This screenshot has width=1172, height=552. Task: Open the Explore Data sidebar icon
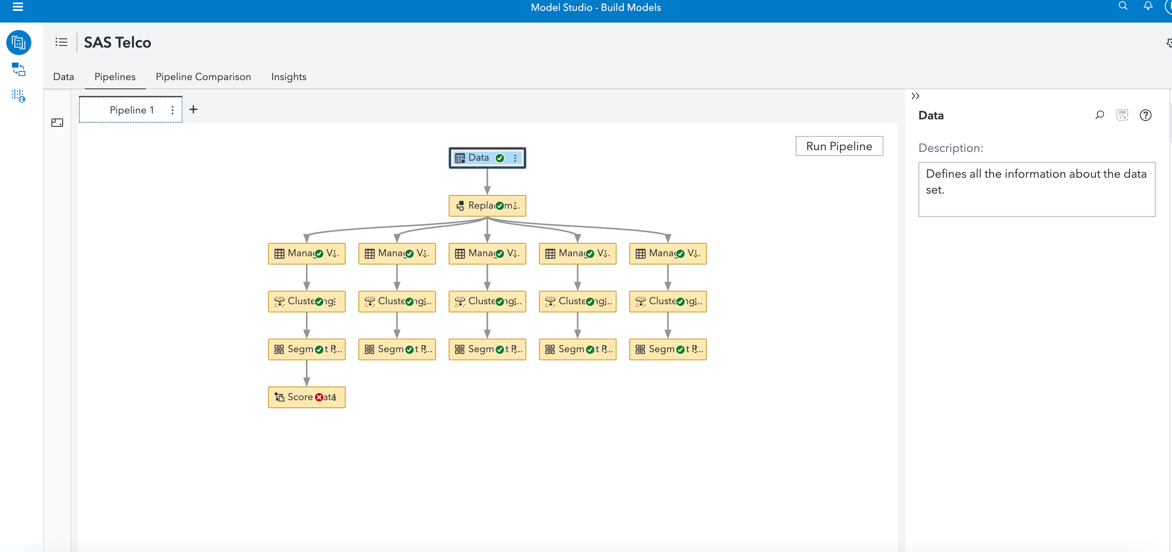(x=19, y=96)
